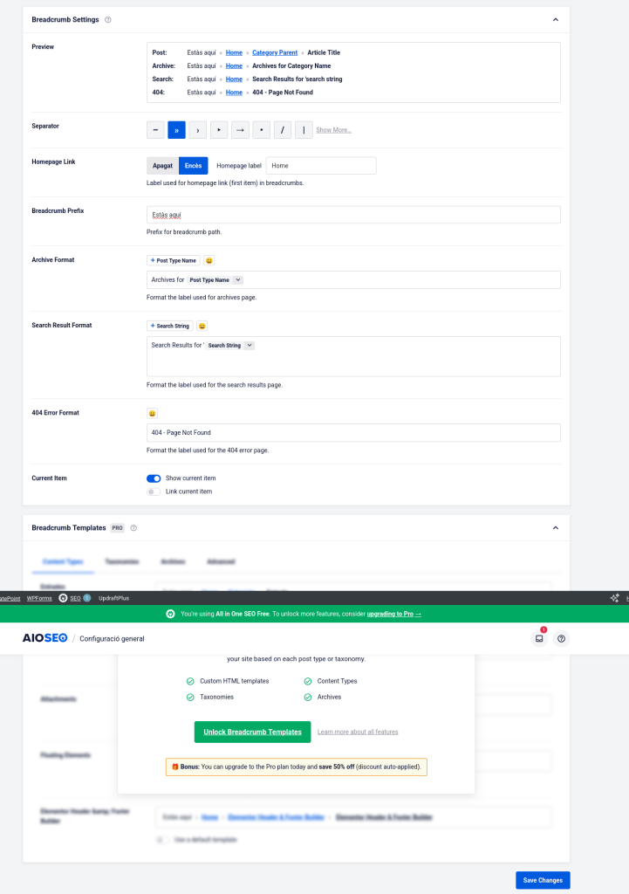Open emoji picker for 404 Error Format

pos(153,413)
